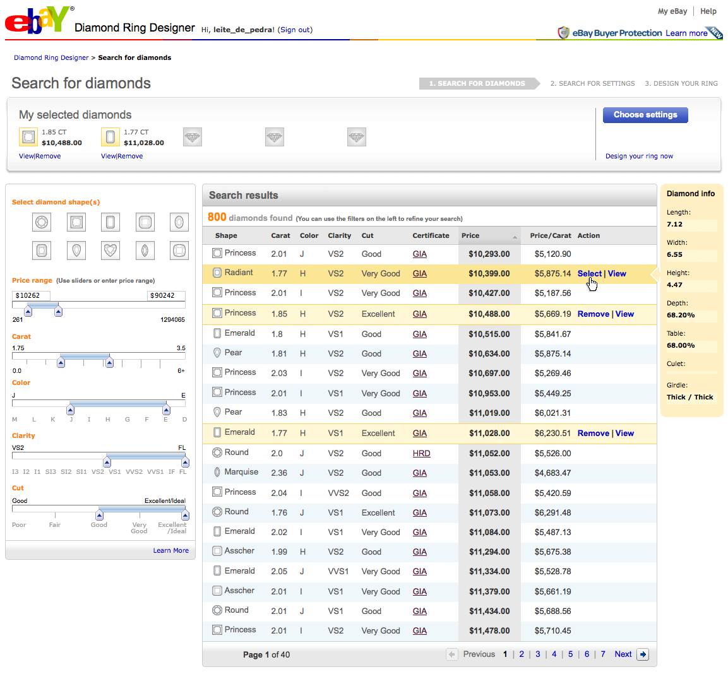Viewport: 728px width, 679px height.
Task: Remove the 1.85 CT selected diamond
Action: point(48,156)
